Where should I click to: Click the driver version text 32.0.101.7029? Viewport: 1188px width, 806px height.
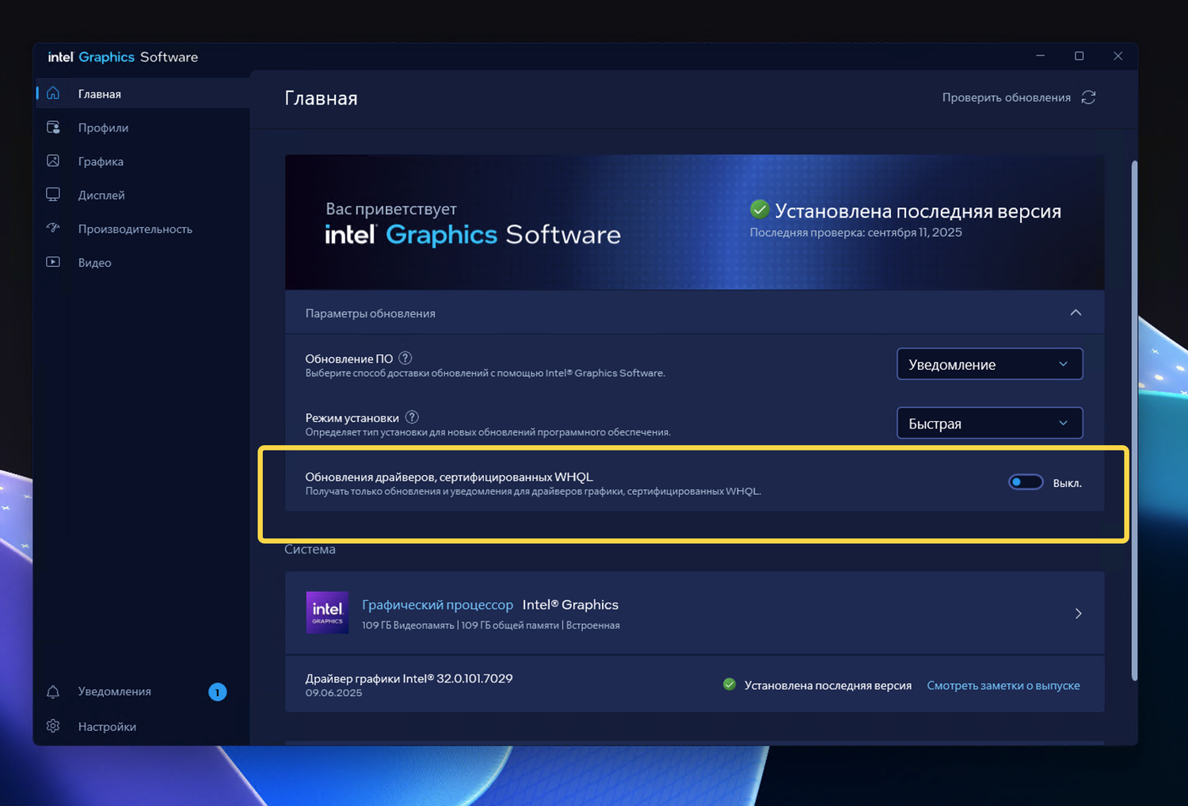point(474,678)
